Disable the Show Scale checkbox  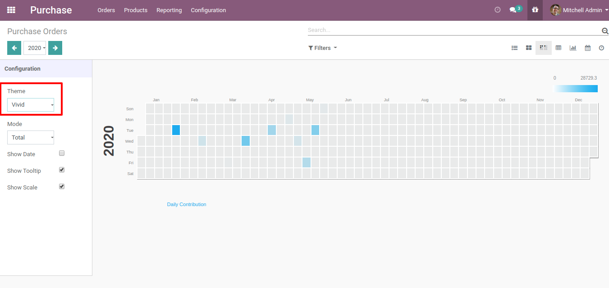point(62,186)
